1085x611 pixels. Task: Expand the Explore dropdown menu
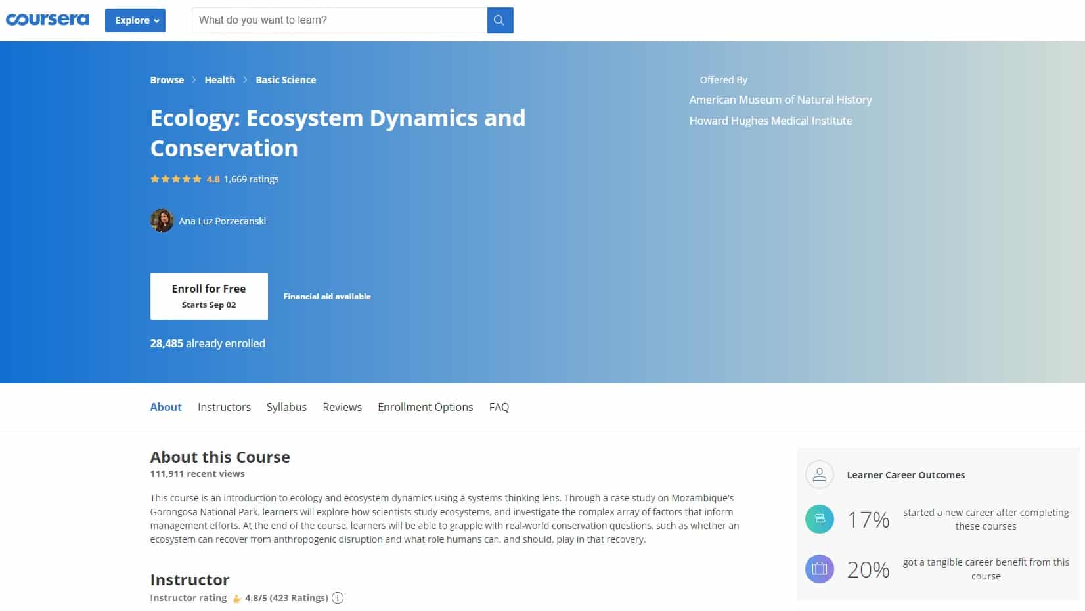(x=135, y=20)
